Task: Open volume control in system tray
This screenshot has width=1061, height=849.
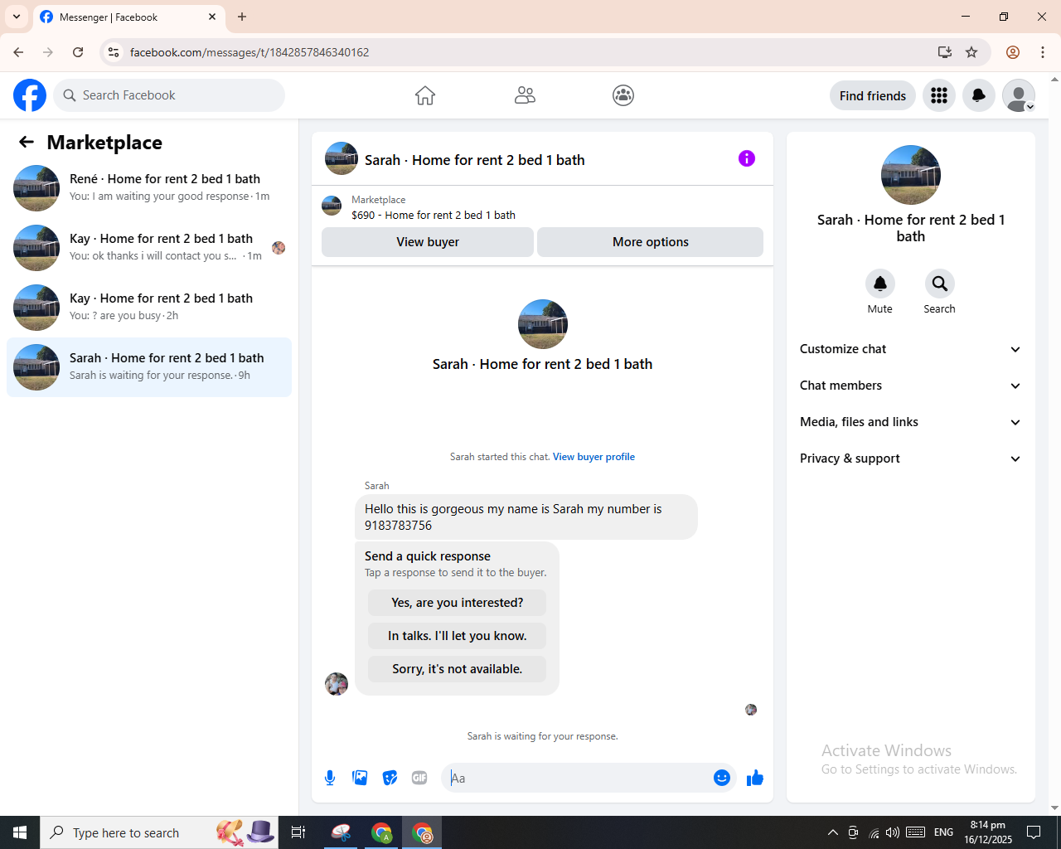Action: tap(893, 832)
